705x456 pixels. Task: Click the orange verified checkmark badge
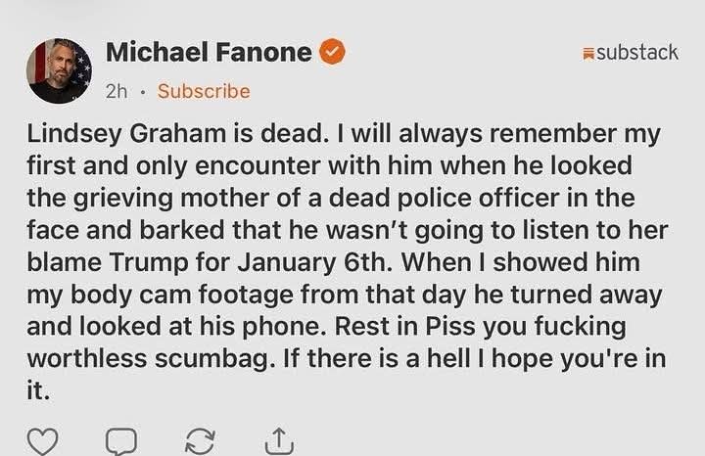(x=332, y=52)
